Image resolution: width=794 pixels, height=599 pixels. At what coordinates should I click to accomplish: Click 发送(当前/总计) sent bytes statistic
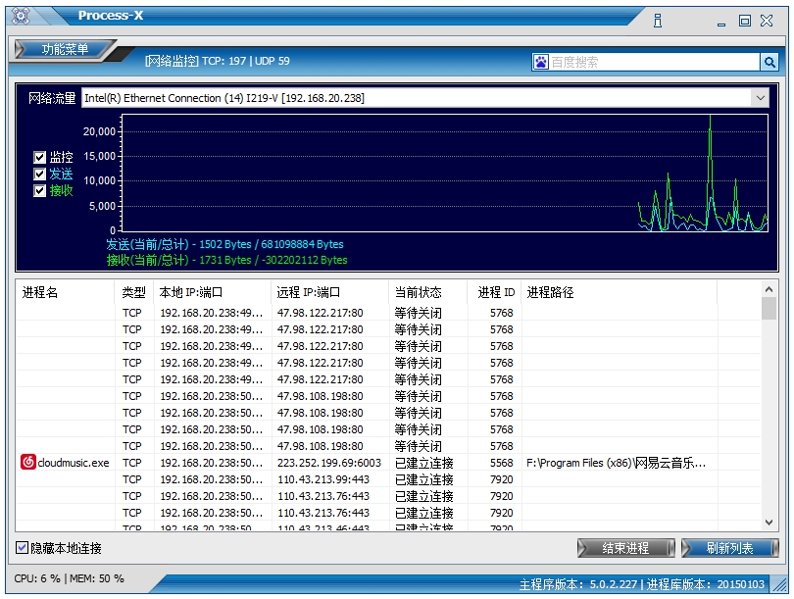click(224, 244)
